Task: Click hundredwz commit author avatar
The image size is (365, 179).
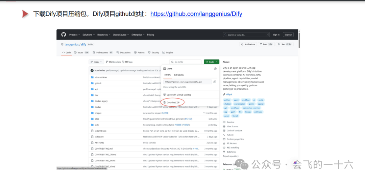Action: pyautogui.click(x=92, y=70)
